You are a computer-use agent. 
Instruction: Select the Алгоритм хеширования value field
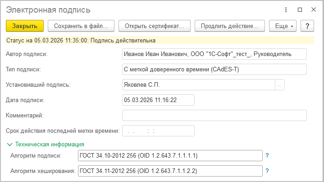pyautogui.click(x=170, y=171)
